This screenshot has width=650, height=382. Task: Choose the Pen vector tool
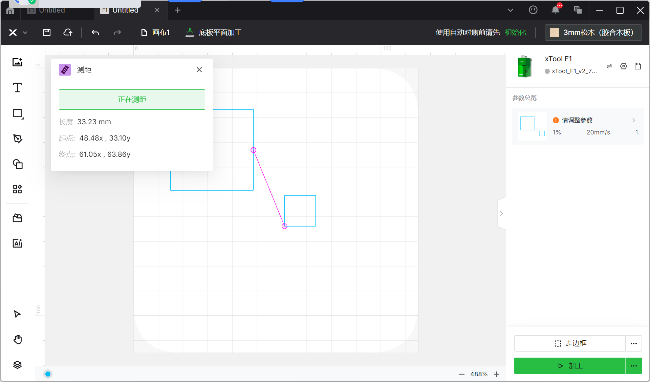(x=17, y=139)
